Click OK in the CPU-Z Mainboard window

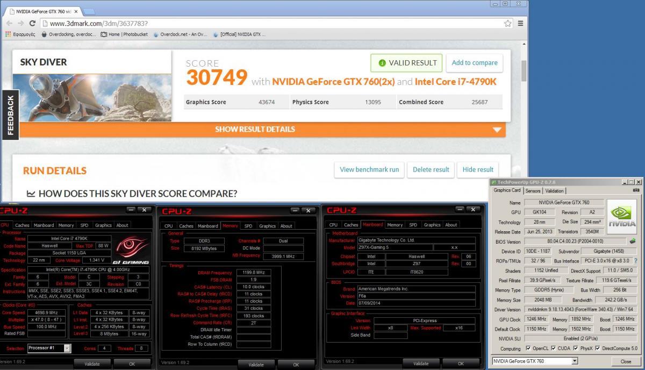pos(461,364)
